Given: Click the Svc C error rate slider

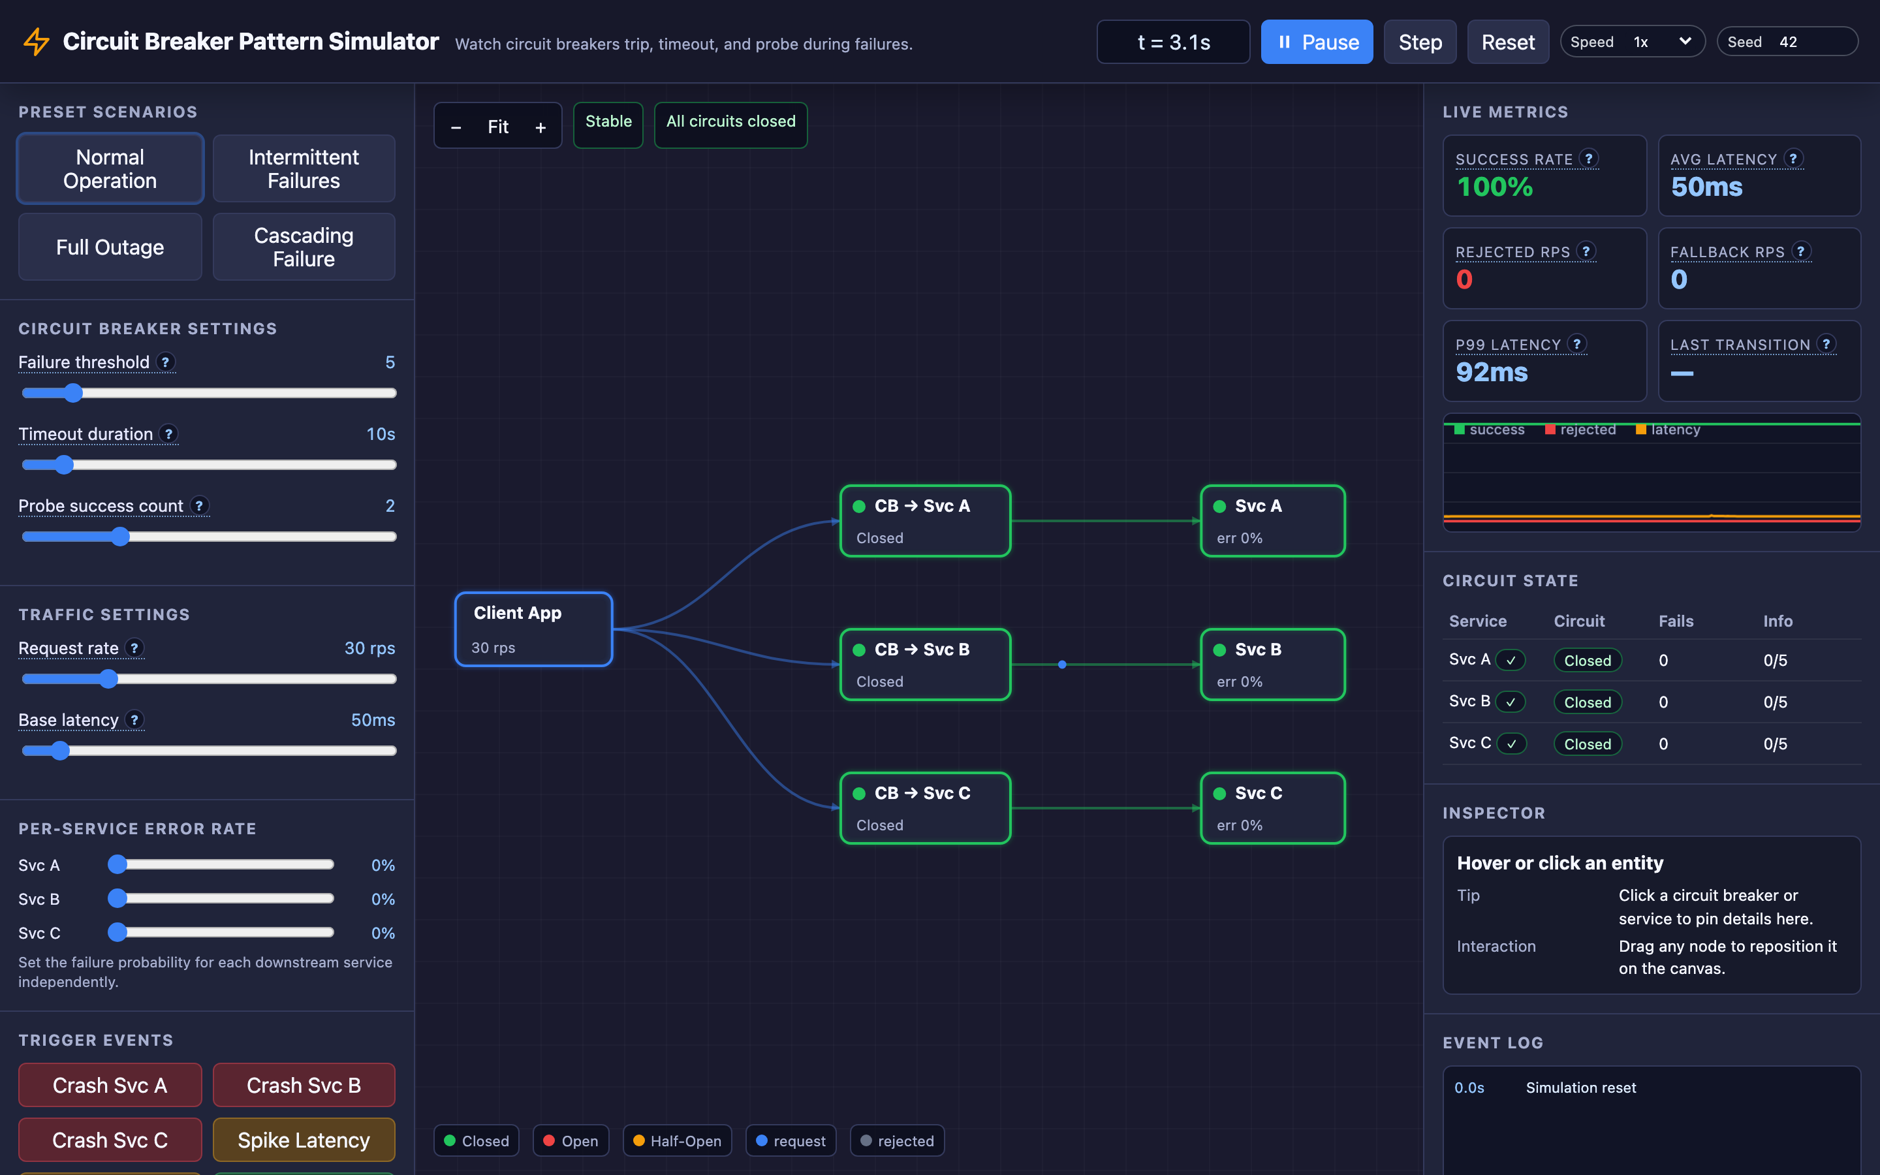Looking at the screenshot, I should (x=221, y=932).
